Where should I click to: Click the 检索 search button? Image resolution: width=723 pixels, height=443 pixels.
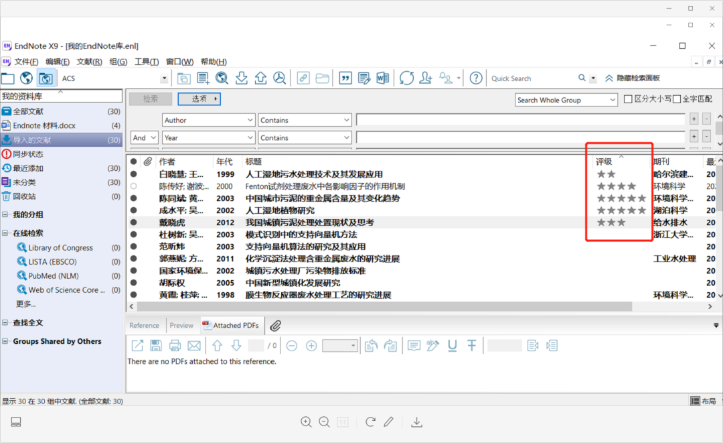click(x=151, y=99)
